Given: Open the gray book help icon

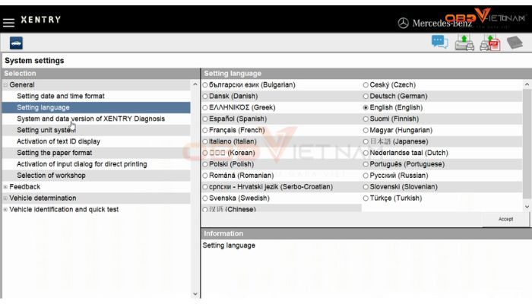Looking at the screenshot, I should (x=515, y=43).
